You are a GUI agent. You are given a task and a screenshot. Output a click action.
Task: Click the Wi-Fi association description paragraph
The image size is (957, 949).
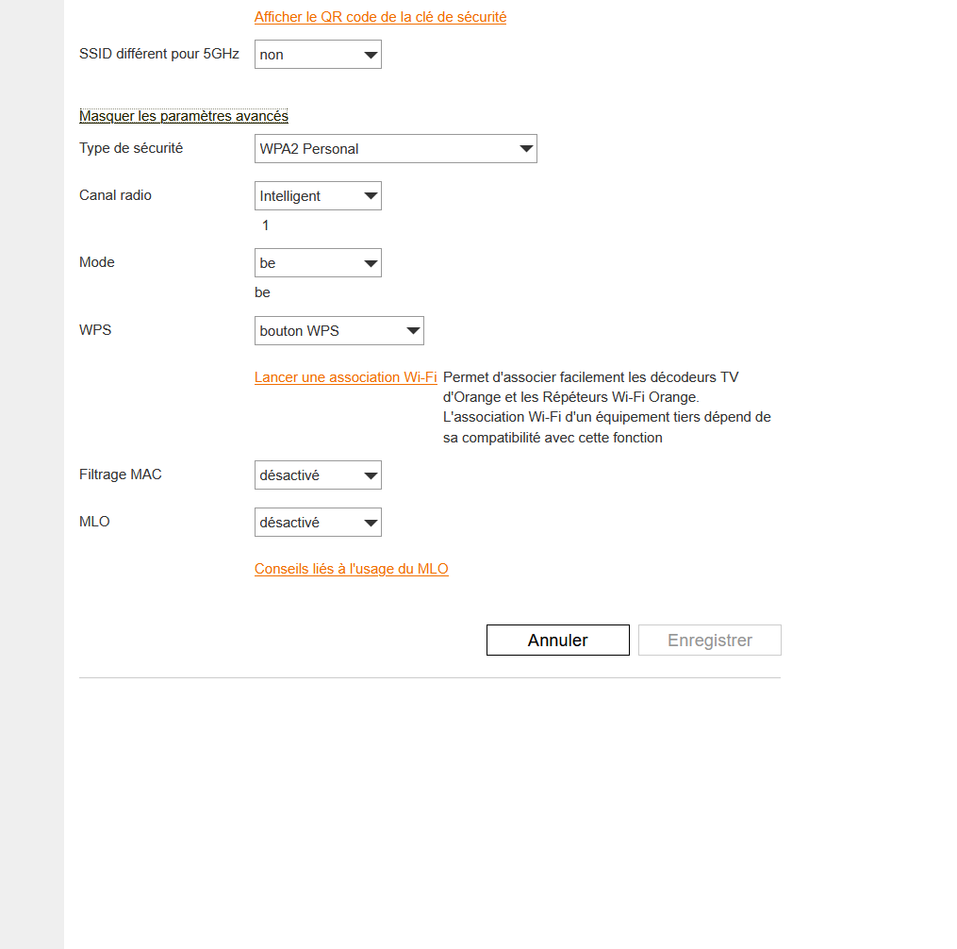pos(606,408)
